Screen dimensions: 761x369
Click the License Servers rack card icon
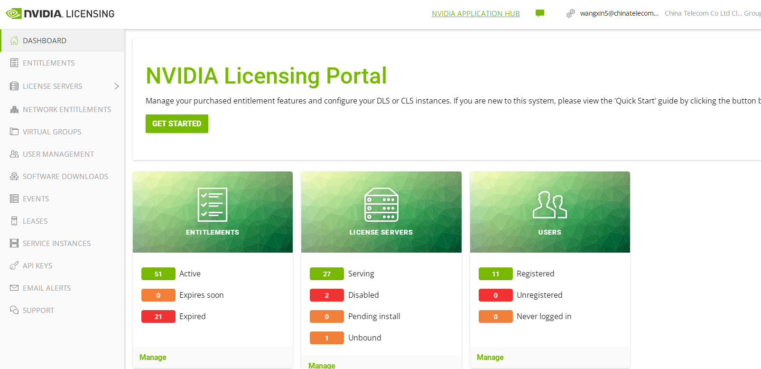381,205
